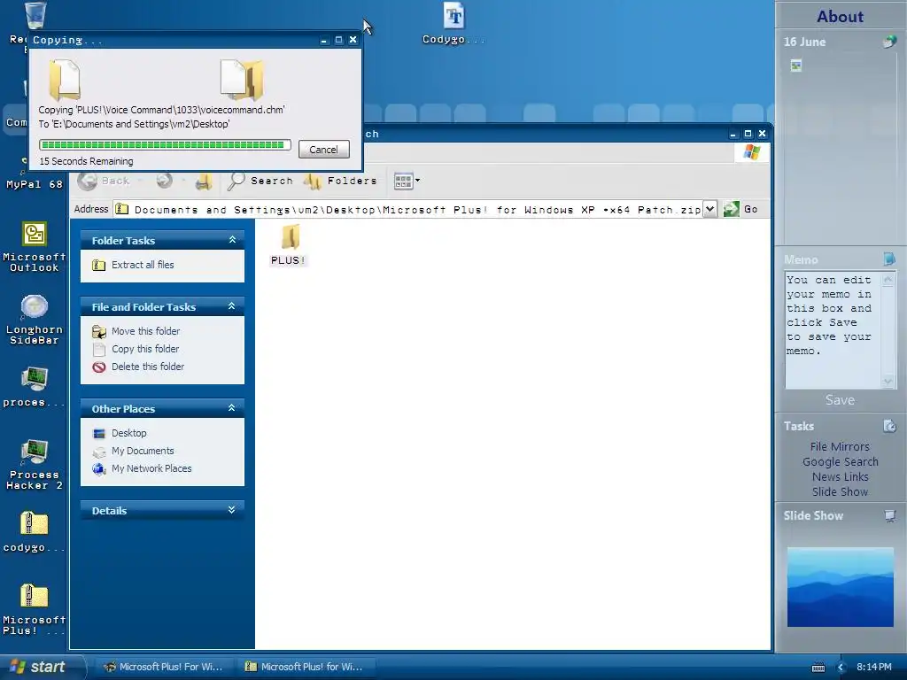Screen dimensions: 907x680
Task: Click the Back button in Explorer
Action: (x=105, y=181)
